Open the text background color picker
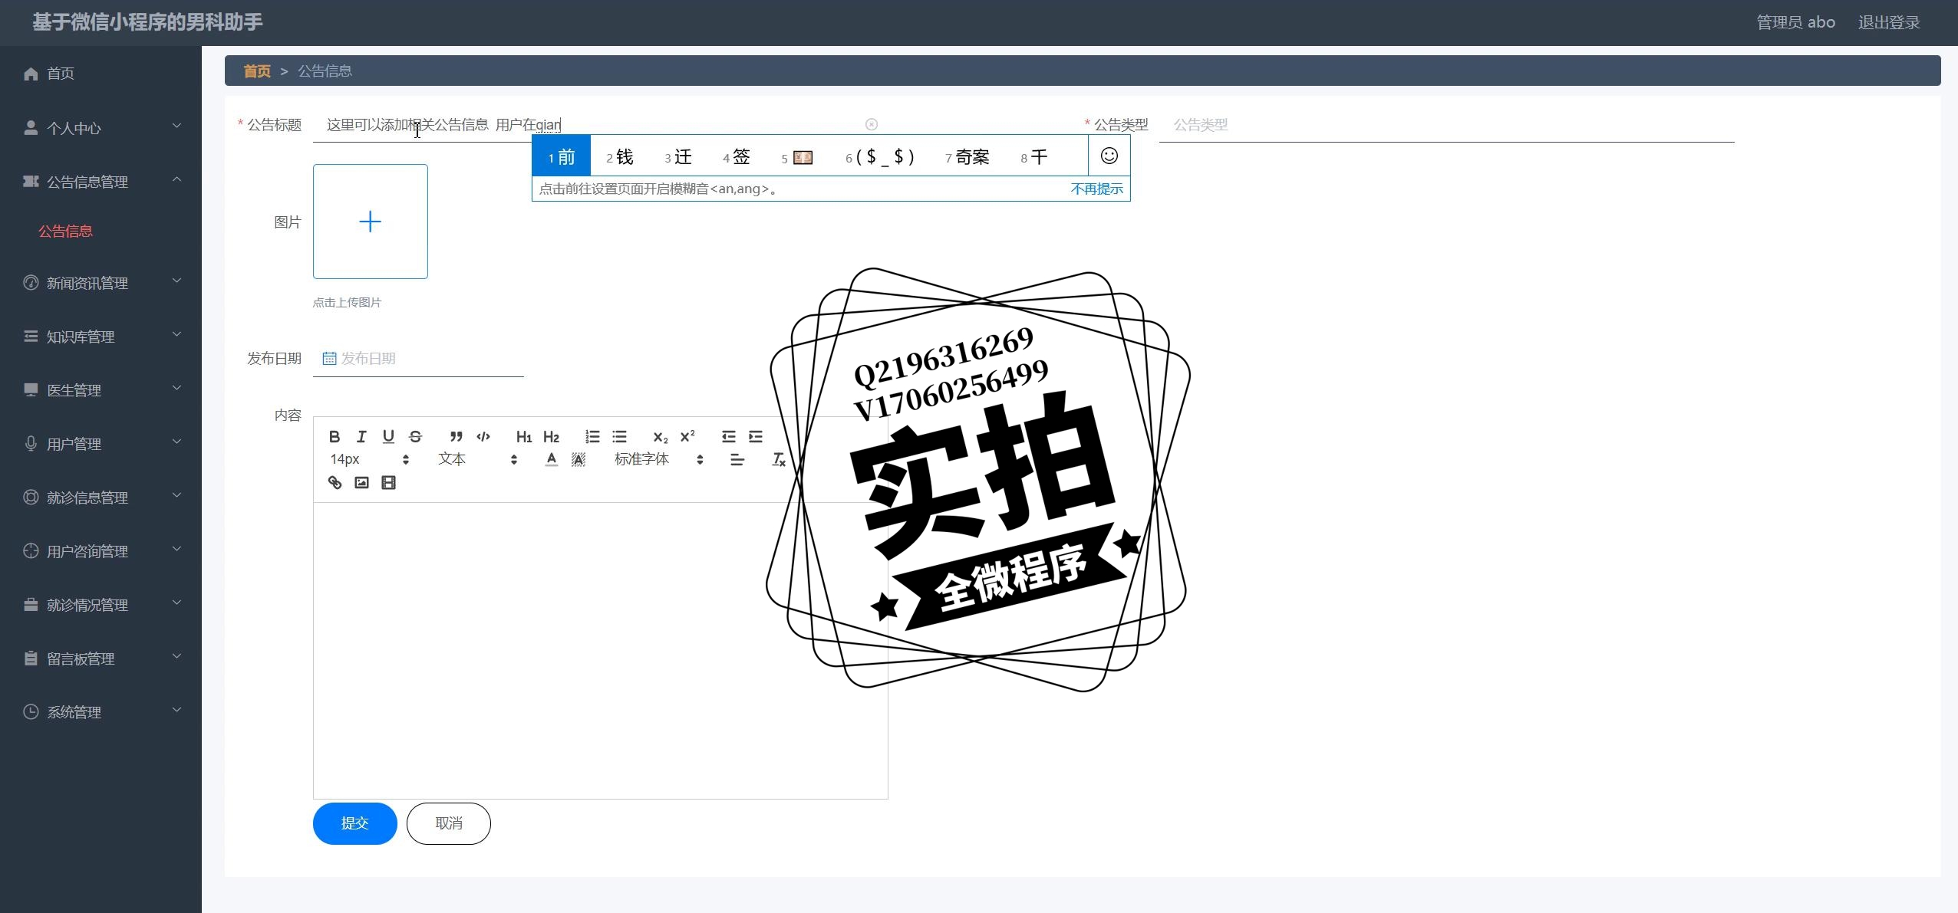The image size is (1958, 913). 578,459
